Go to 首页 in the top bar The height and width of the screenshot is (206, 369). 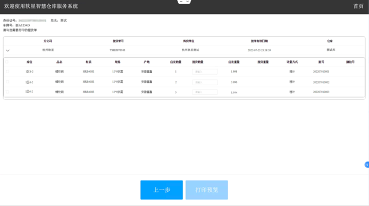click(358, 6)
